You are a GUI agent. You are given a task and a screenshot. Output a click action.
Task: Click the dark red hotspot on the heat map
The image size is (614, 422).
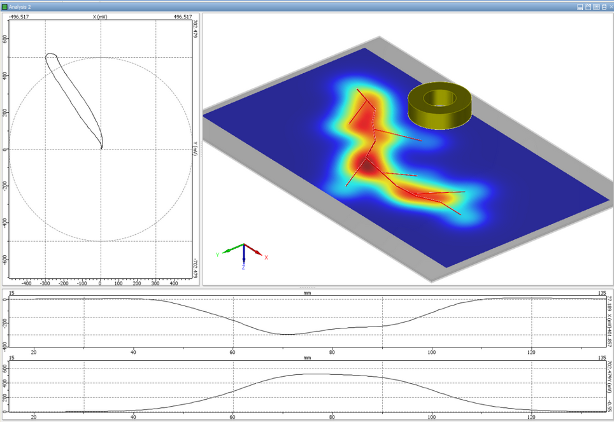pyautogui.click(x=368, y=167)
